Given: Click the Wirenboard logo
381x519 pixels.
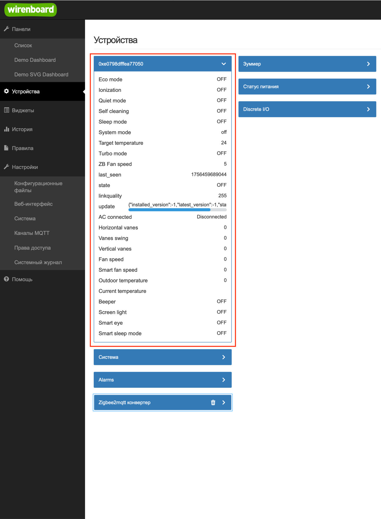Looking at the screenshot, I should coord(31,10).
